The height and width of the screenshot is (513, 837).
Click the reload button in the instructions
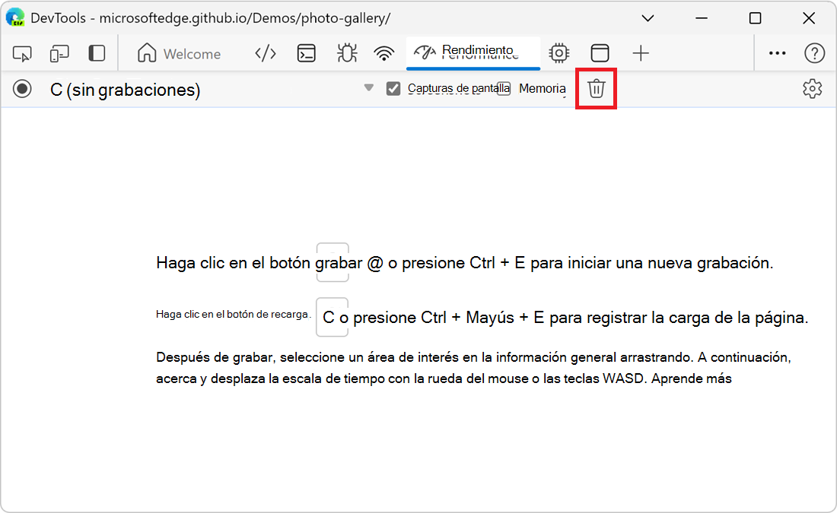point(332,317)
